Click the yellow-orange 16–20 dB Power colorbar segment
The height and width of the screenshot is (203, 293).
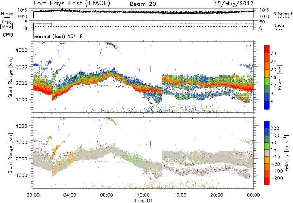(x=267, y=73)
